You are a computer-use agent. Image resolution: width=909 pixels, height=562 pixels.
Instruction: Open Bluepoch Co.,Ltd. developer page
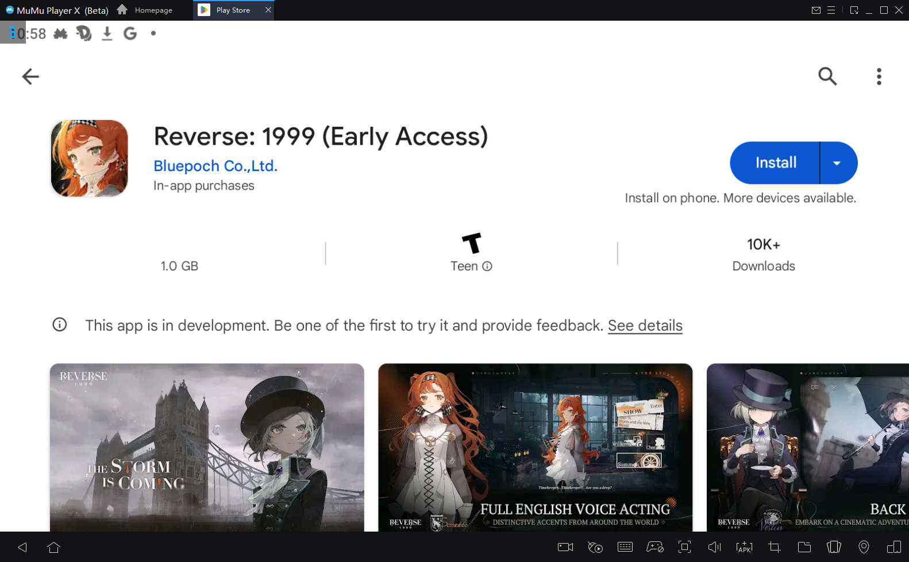(215, 166)
